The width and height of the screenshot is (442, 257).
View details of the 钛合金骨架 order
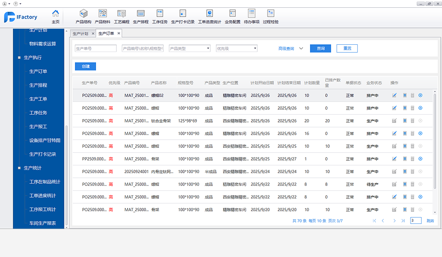[405, 121]
